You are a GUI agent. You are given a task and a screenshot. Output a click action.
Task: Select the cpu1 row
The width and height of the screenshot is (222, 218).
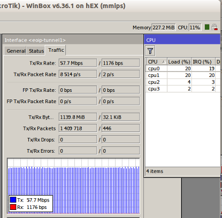[x=183, y=75]
